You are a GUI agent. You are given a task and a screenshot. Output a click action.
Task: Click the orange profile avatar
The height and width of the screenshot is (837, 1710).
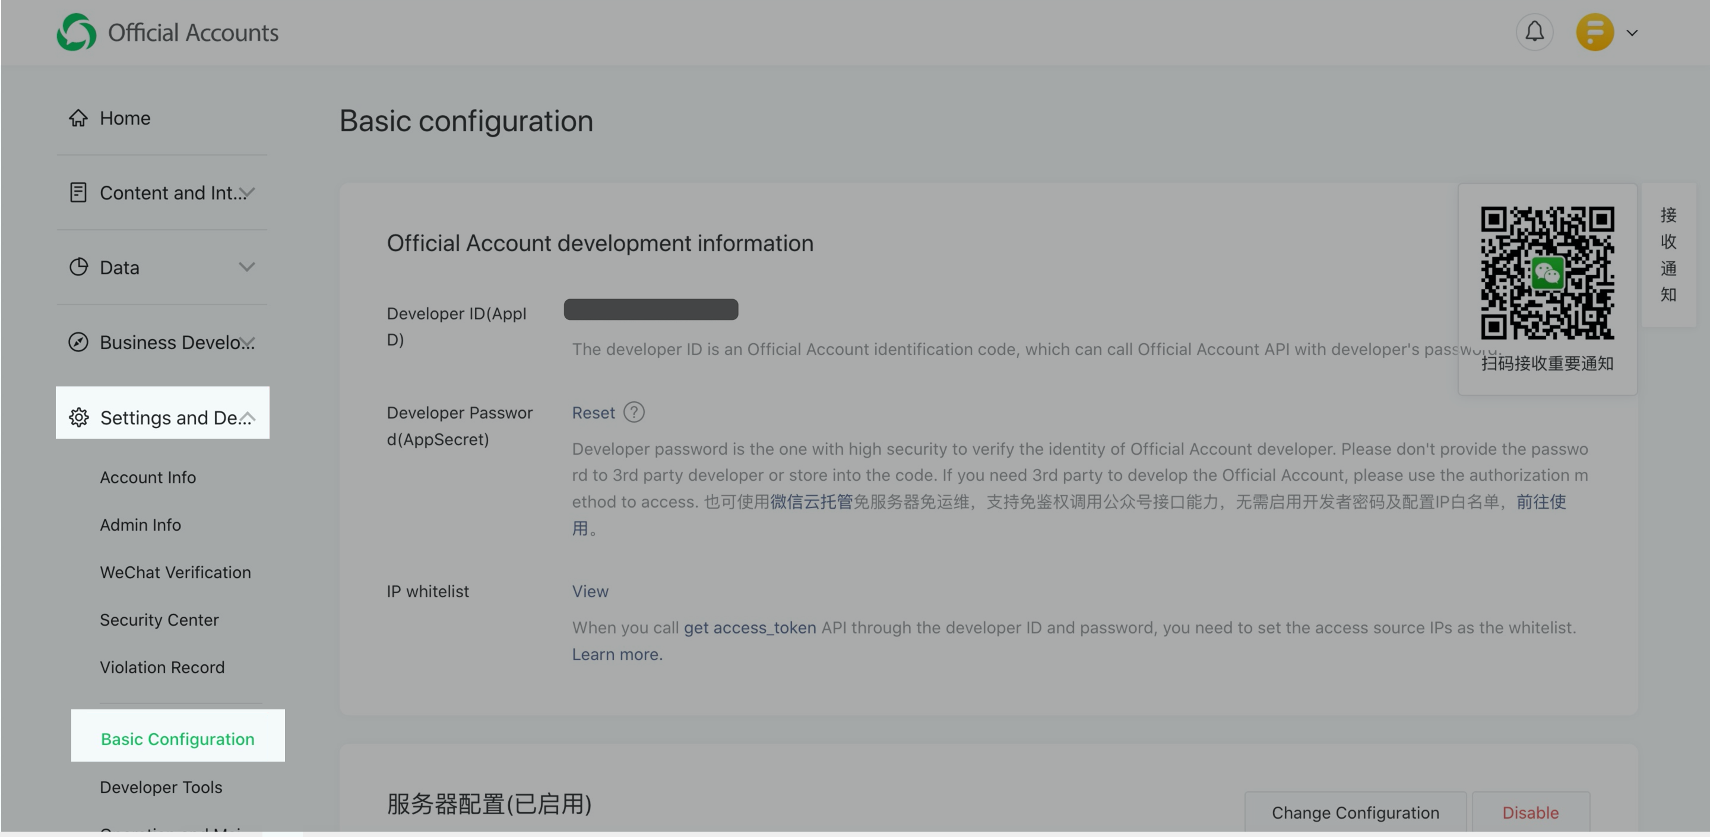[1594, 32]
